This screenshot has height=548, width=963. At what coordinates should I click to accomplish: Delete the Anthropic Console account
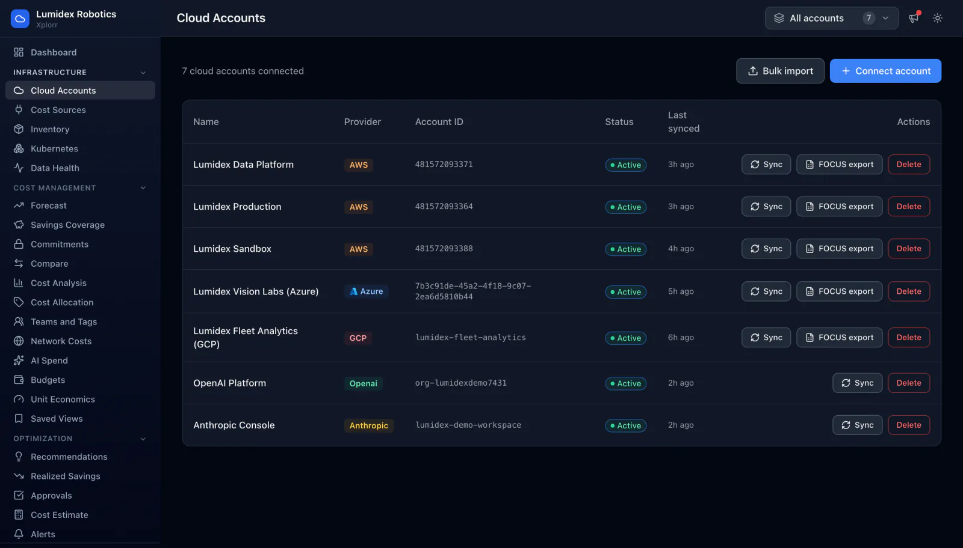point(909,425)
